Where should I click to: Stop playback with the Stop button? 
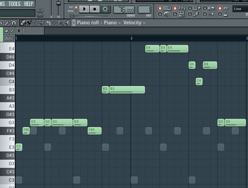pos(95,9)
